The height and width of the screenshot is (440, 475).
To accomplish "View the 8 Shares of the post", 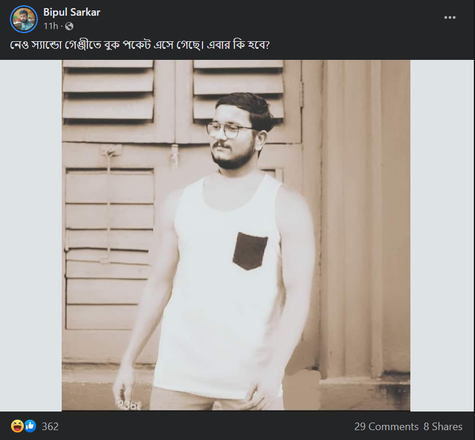I will (443, 426).
